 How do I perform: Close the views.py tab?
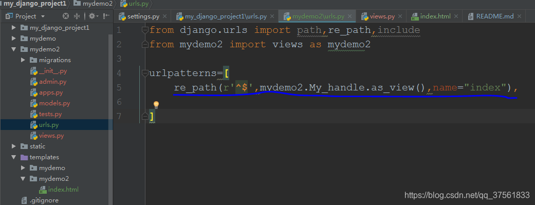pyautogui.click(x=400, y=16)
